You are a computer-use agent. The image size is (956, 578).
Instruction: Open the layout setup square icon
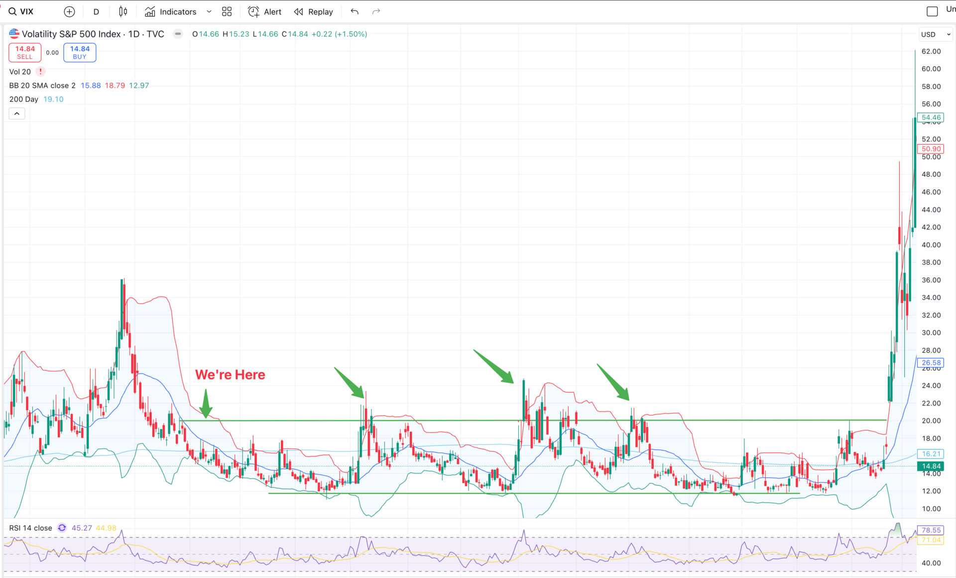pos(932,11)
